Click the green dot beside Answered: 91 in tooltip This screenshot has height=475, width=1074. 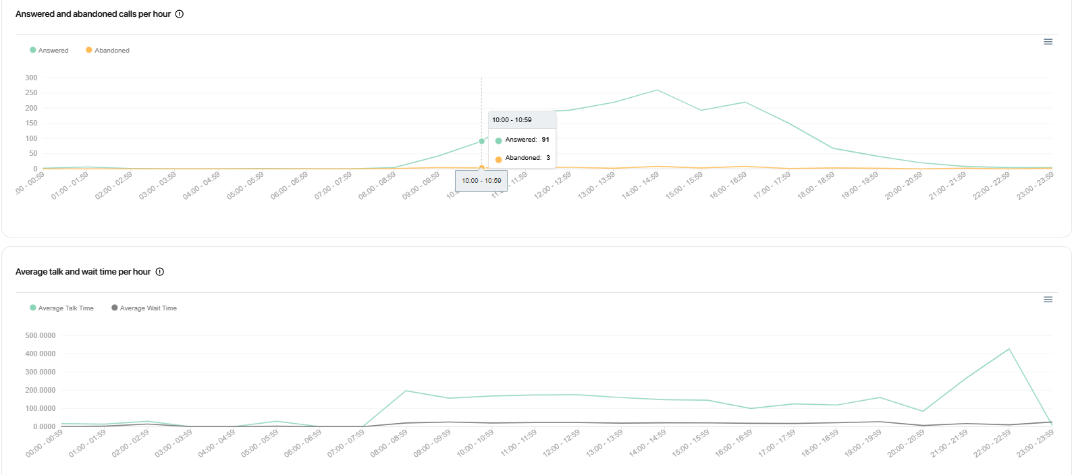click(498, 140)
